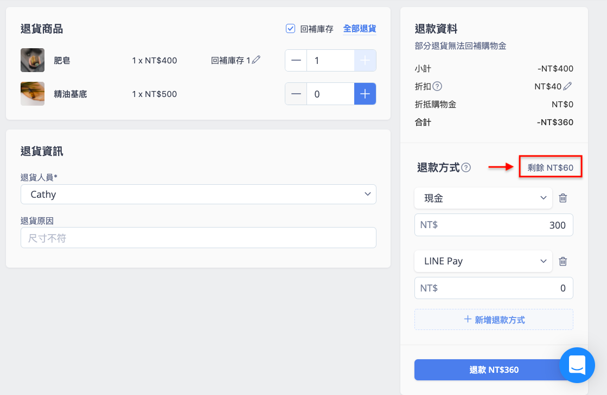The height and width of the screenshot is (395, 607).
Task: Click 新增退款方式 to add refund method
Action: [x=494, y=320]
